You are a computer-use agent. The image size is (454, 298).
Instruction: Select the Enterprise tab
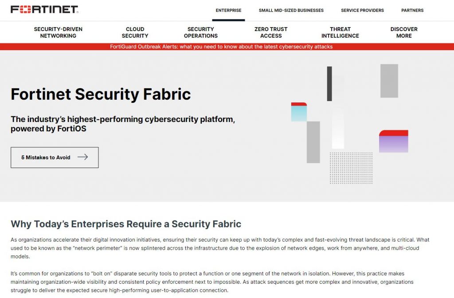228,10
